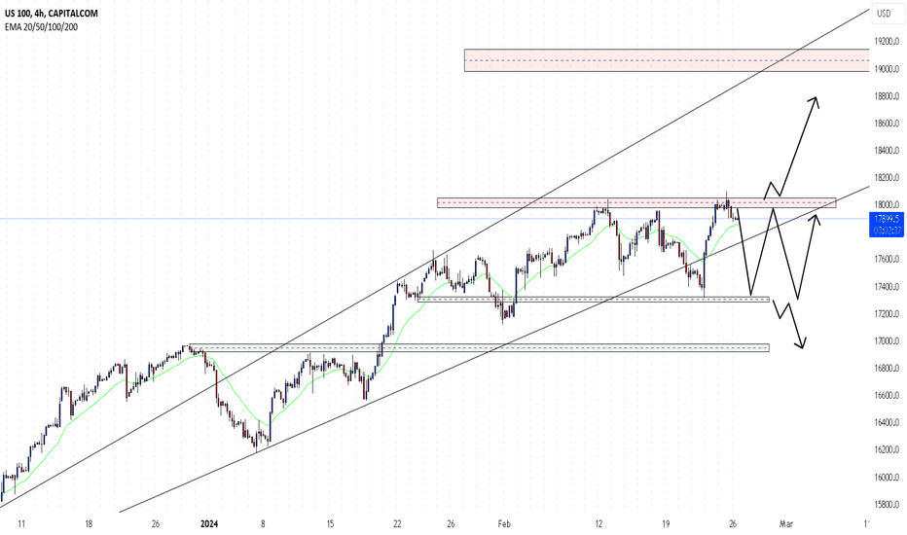Select the EMA 20/50/100/200 indicator label
Screen dimensions: 907x535
[x=41, y=26]
